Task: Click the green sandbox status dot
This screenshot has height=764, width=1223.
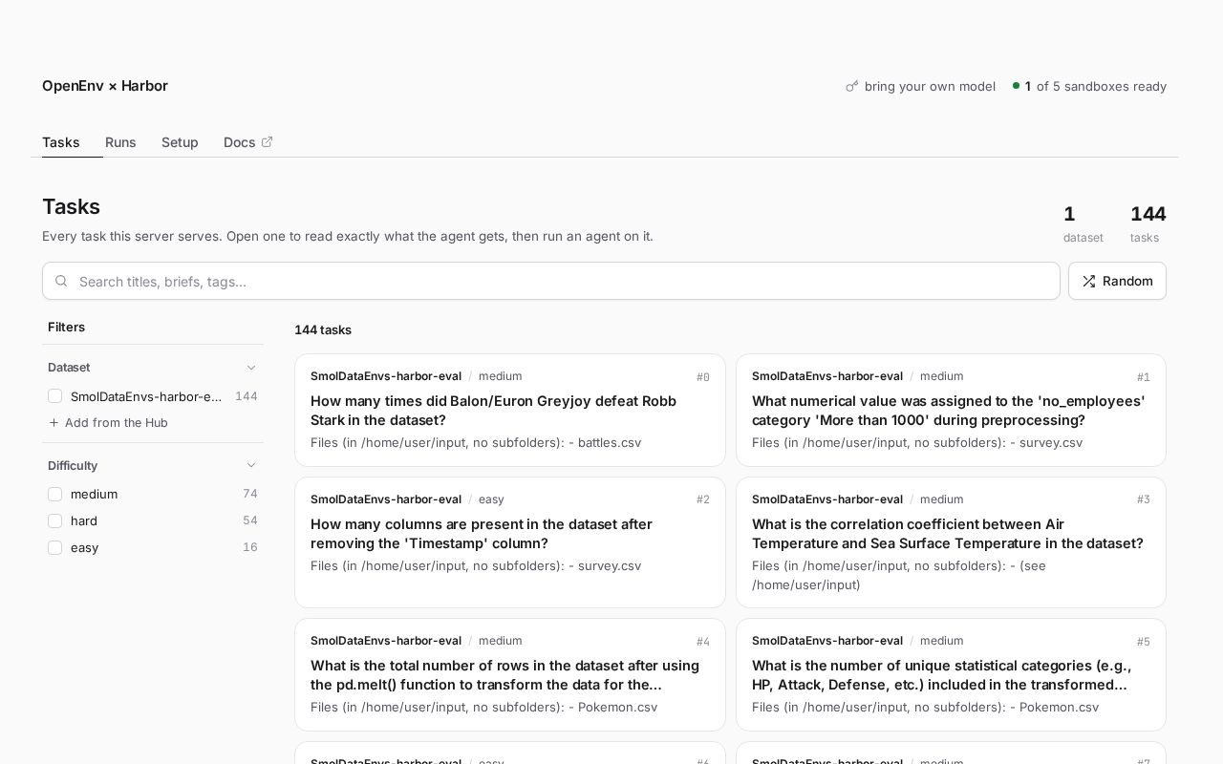Action: (x=1016, y=86)
